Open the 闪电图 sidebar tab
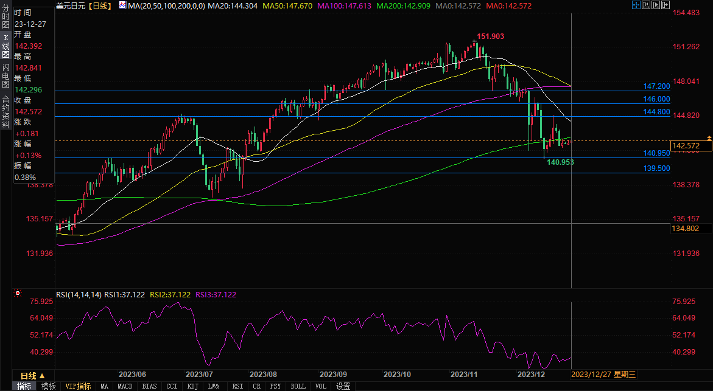713x391 pixels. [6, 76]
